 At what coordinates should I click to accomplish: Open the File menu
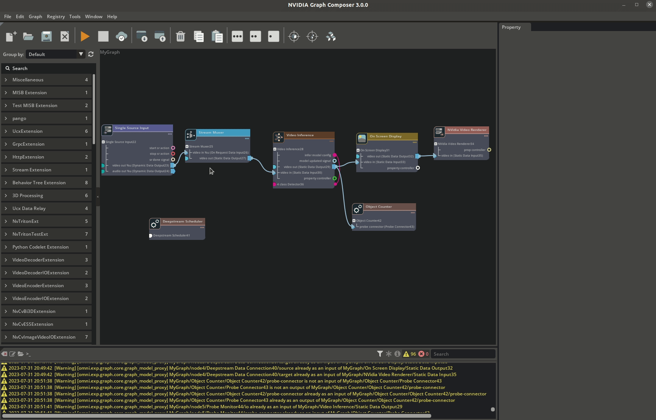[8, 17]
